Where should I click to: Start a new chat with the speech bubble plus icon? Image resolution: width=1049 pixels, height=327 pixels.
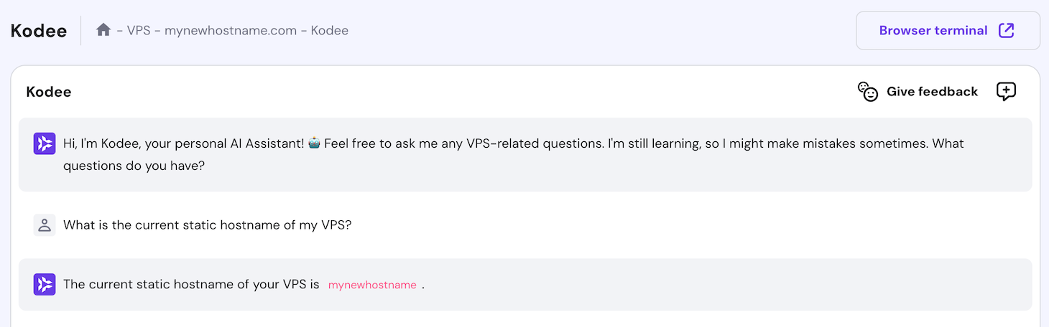[1006, 92]
